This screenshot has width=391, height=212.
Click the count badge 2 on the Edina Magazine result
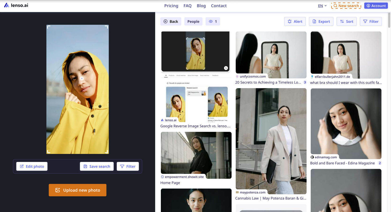click(380, 163)
